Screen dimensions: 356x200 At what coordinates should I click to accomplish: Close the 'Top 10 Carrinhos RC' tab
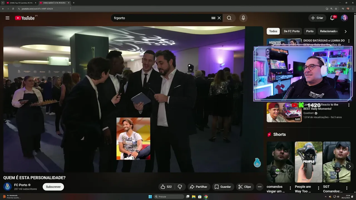(36, 3)
